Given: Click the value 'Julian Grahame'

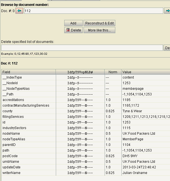Looking at the screenshot, I should click(x=135, y=173).
